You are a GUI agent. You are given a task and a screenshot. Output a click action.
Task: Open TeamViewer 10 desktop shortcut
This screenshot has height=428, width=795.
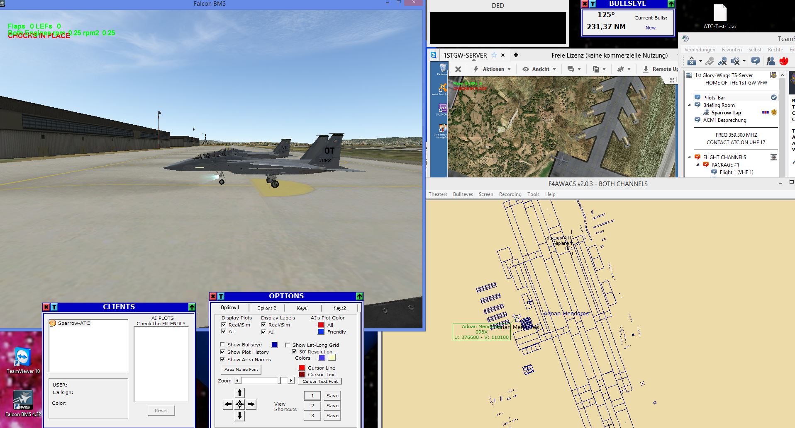pos(23,360)
